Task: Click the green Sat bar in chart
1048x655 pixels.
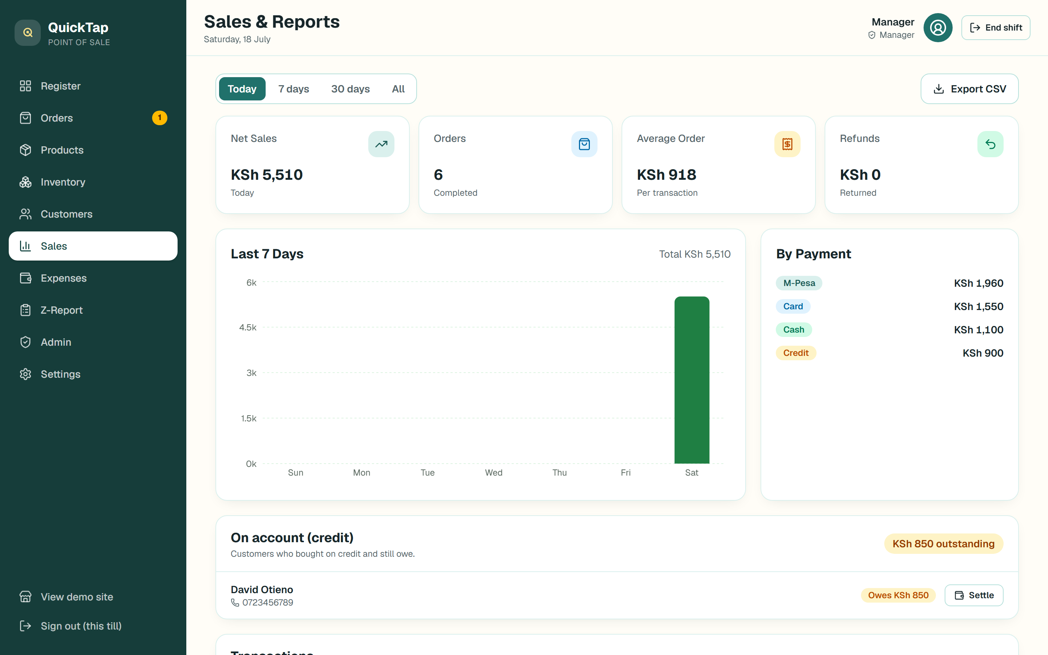Action: click(692, 380)
